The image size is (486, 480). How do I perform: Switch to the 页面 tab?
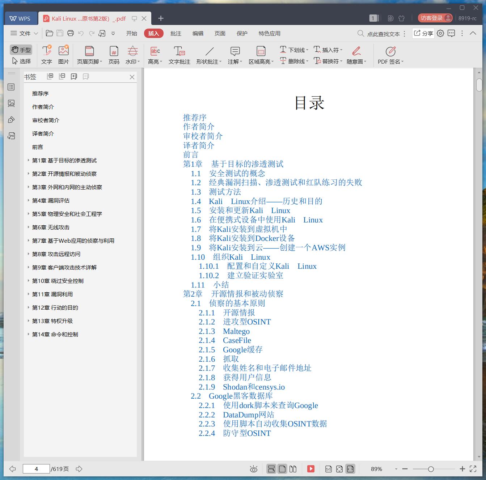pos(220,33)
